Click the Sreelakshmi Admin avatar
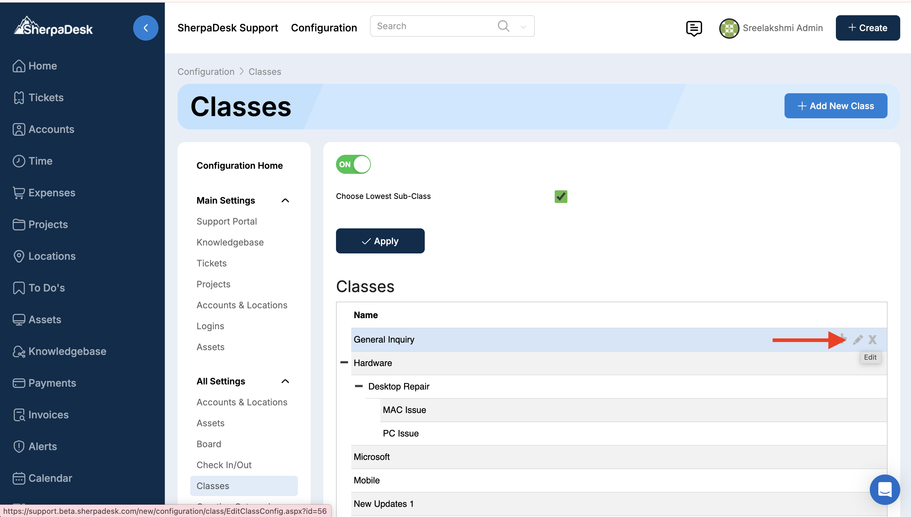 point(729,28)
